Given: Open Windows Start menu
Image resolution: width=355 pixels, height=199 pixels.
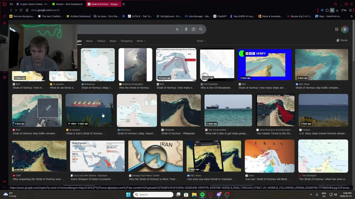Looking at the screenshot, I should (x=128, y=195).
